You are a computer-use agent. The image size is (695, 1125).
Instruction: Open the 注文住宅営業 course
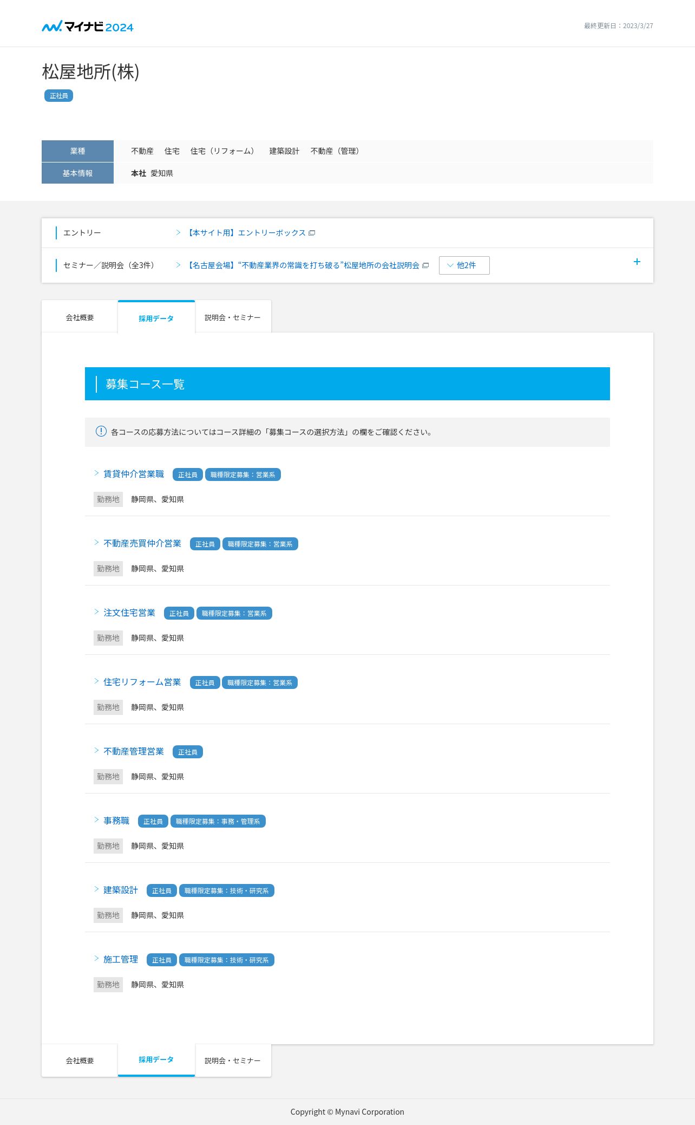tap(129, 613)
